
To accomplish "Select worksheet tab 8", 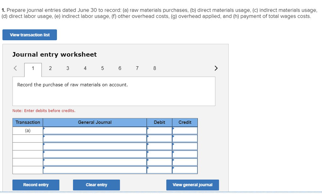I will (155, 68).
